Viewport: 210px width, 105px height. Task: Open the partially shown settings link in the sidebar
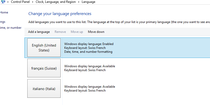3,22
